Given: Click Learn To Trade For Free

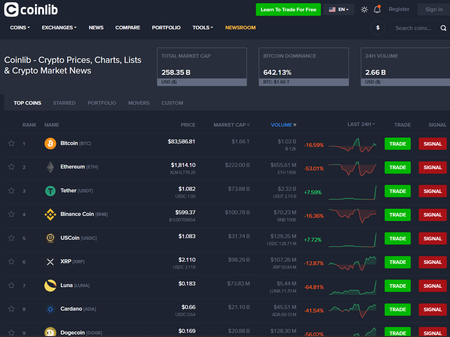Looking at the screenshot, I should pyautogui.click(x=288, y=10).
